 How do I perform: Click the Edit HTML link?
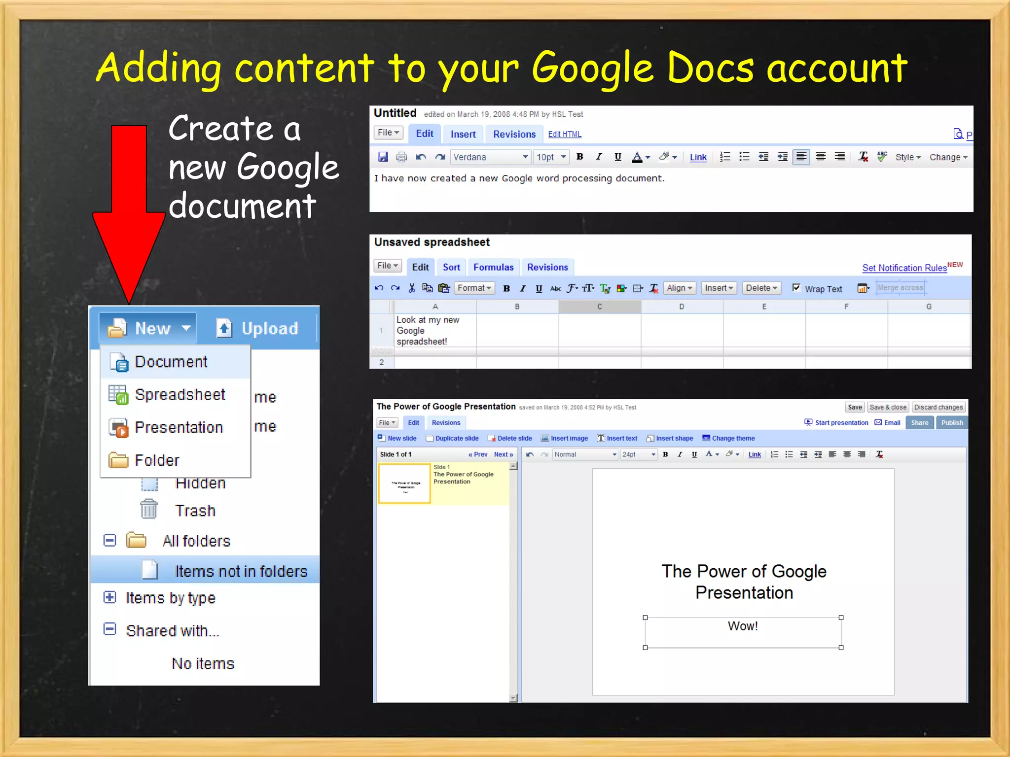click(x=565, y=134)
